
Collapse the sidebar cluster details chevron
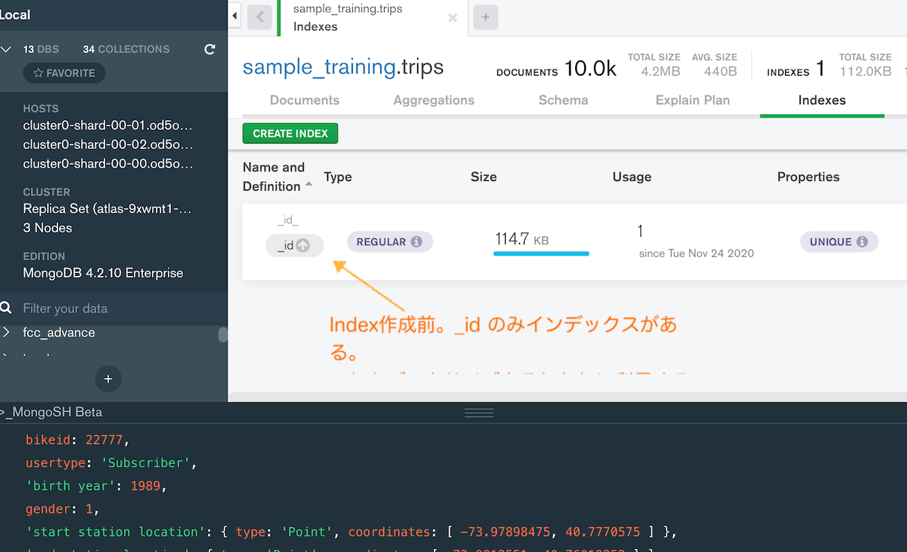7,49
